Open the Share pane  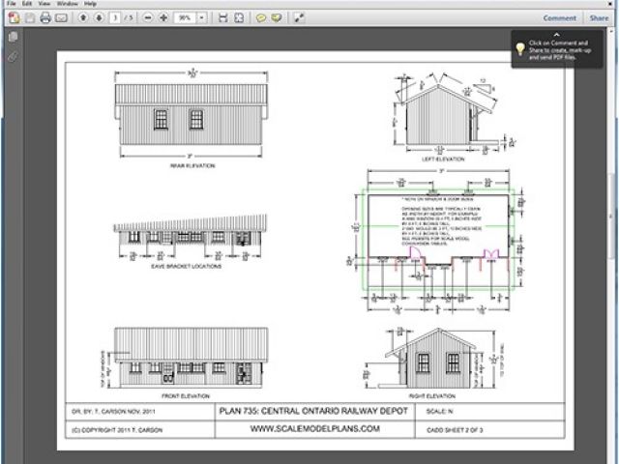coord(600,18)
